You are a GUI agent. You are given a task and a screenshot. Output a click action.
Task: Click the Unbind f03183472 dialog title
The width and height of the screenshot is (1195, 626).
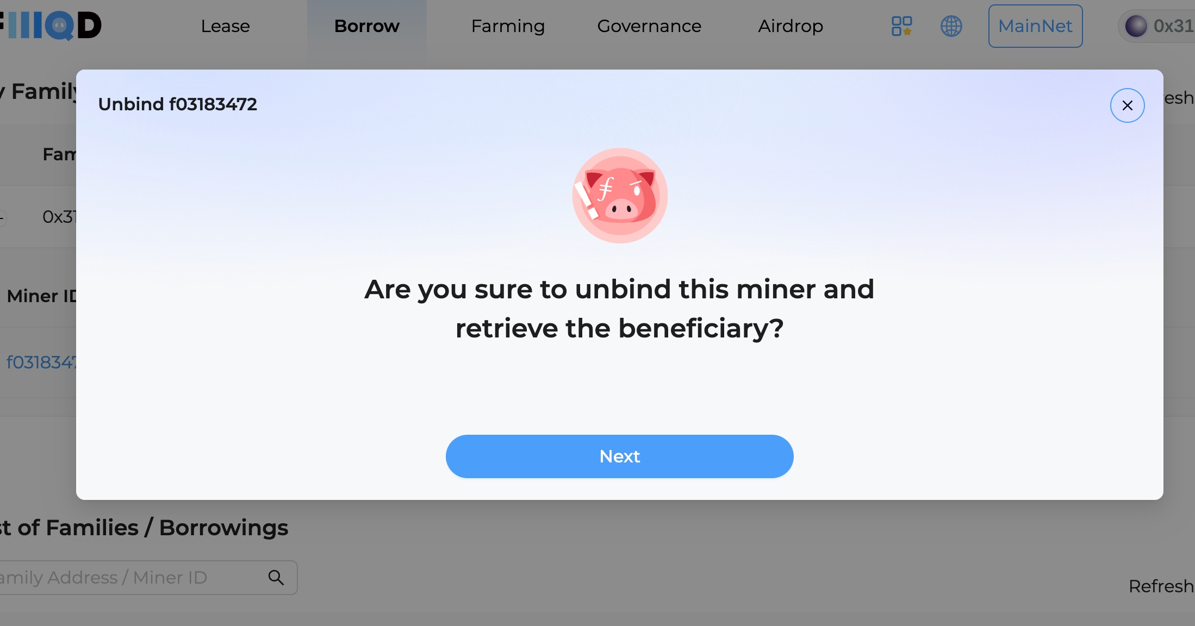(x=177, y=104)
